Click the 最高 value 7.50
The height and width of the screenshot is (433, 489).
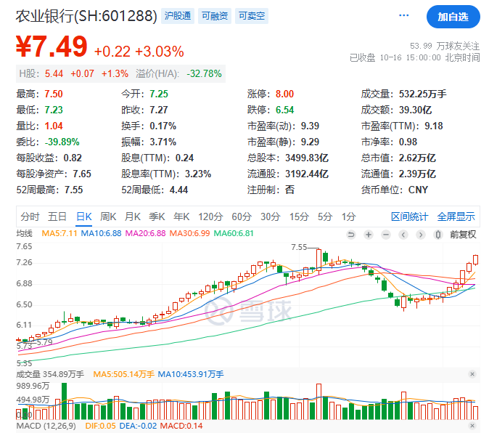[54, 94]
